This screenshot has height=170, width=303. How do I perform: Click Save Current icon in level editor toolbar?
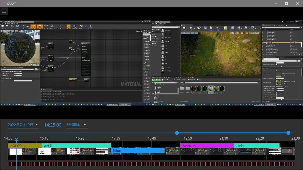183,28
